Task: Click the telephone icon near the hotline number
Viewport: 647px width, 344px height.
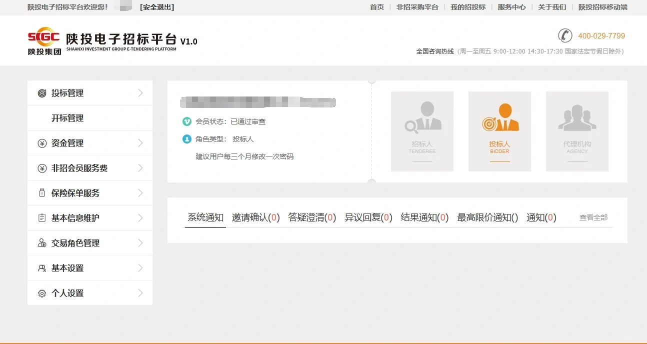Action: [565, 35]
